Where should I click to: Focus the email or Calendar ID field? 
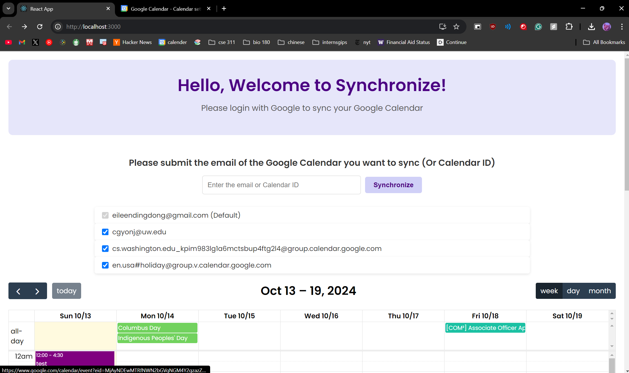click(281, 185)
